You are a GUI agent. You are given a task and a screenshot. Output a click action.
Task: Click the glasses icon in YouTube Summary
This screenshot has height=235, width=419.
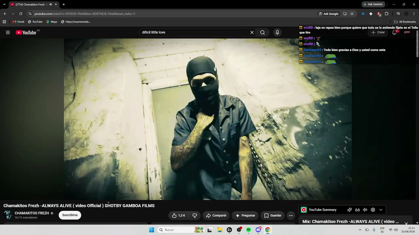click(357, 210)
